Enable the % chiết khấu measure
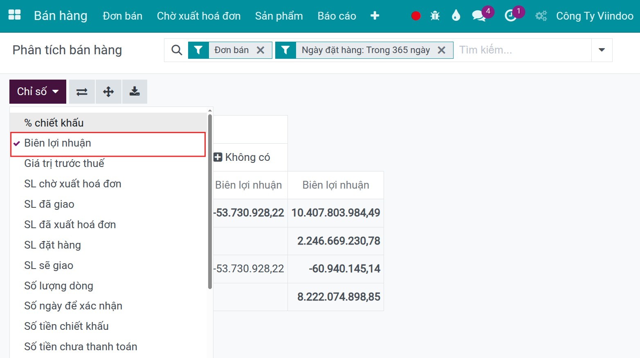 coord(54,123)
